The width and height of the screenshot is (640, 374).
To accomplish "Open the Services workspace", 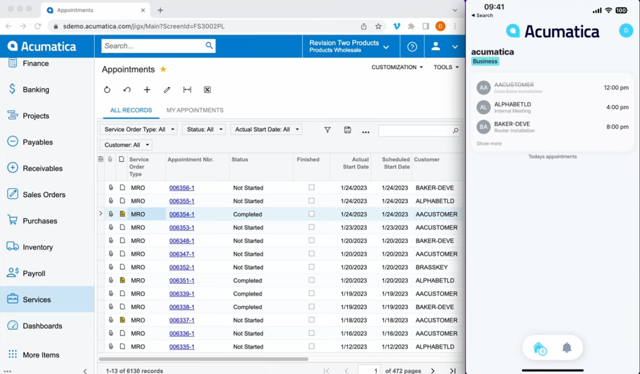I will [47, 300].
